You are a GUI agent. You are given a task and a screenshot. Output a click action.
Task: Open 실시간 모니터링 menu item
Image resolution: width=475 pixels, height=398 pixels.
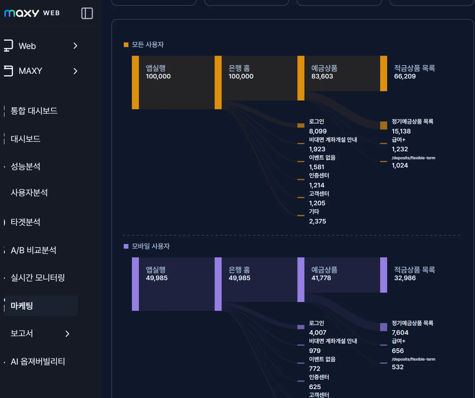coord(38,277)
